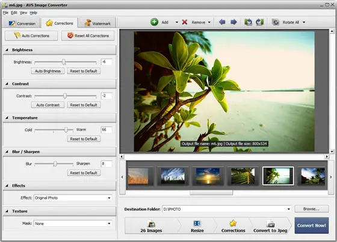Open the Edit menu
This screenshot has width=337, height=242.
[x=14, y=13]
